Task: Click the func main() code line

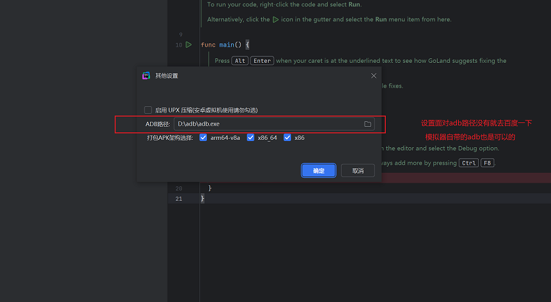Action: pos(225,45)
